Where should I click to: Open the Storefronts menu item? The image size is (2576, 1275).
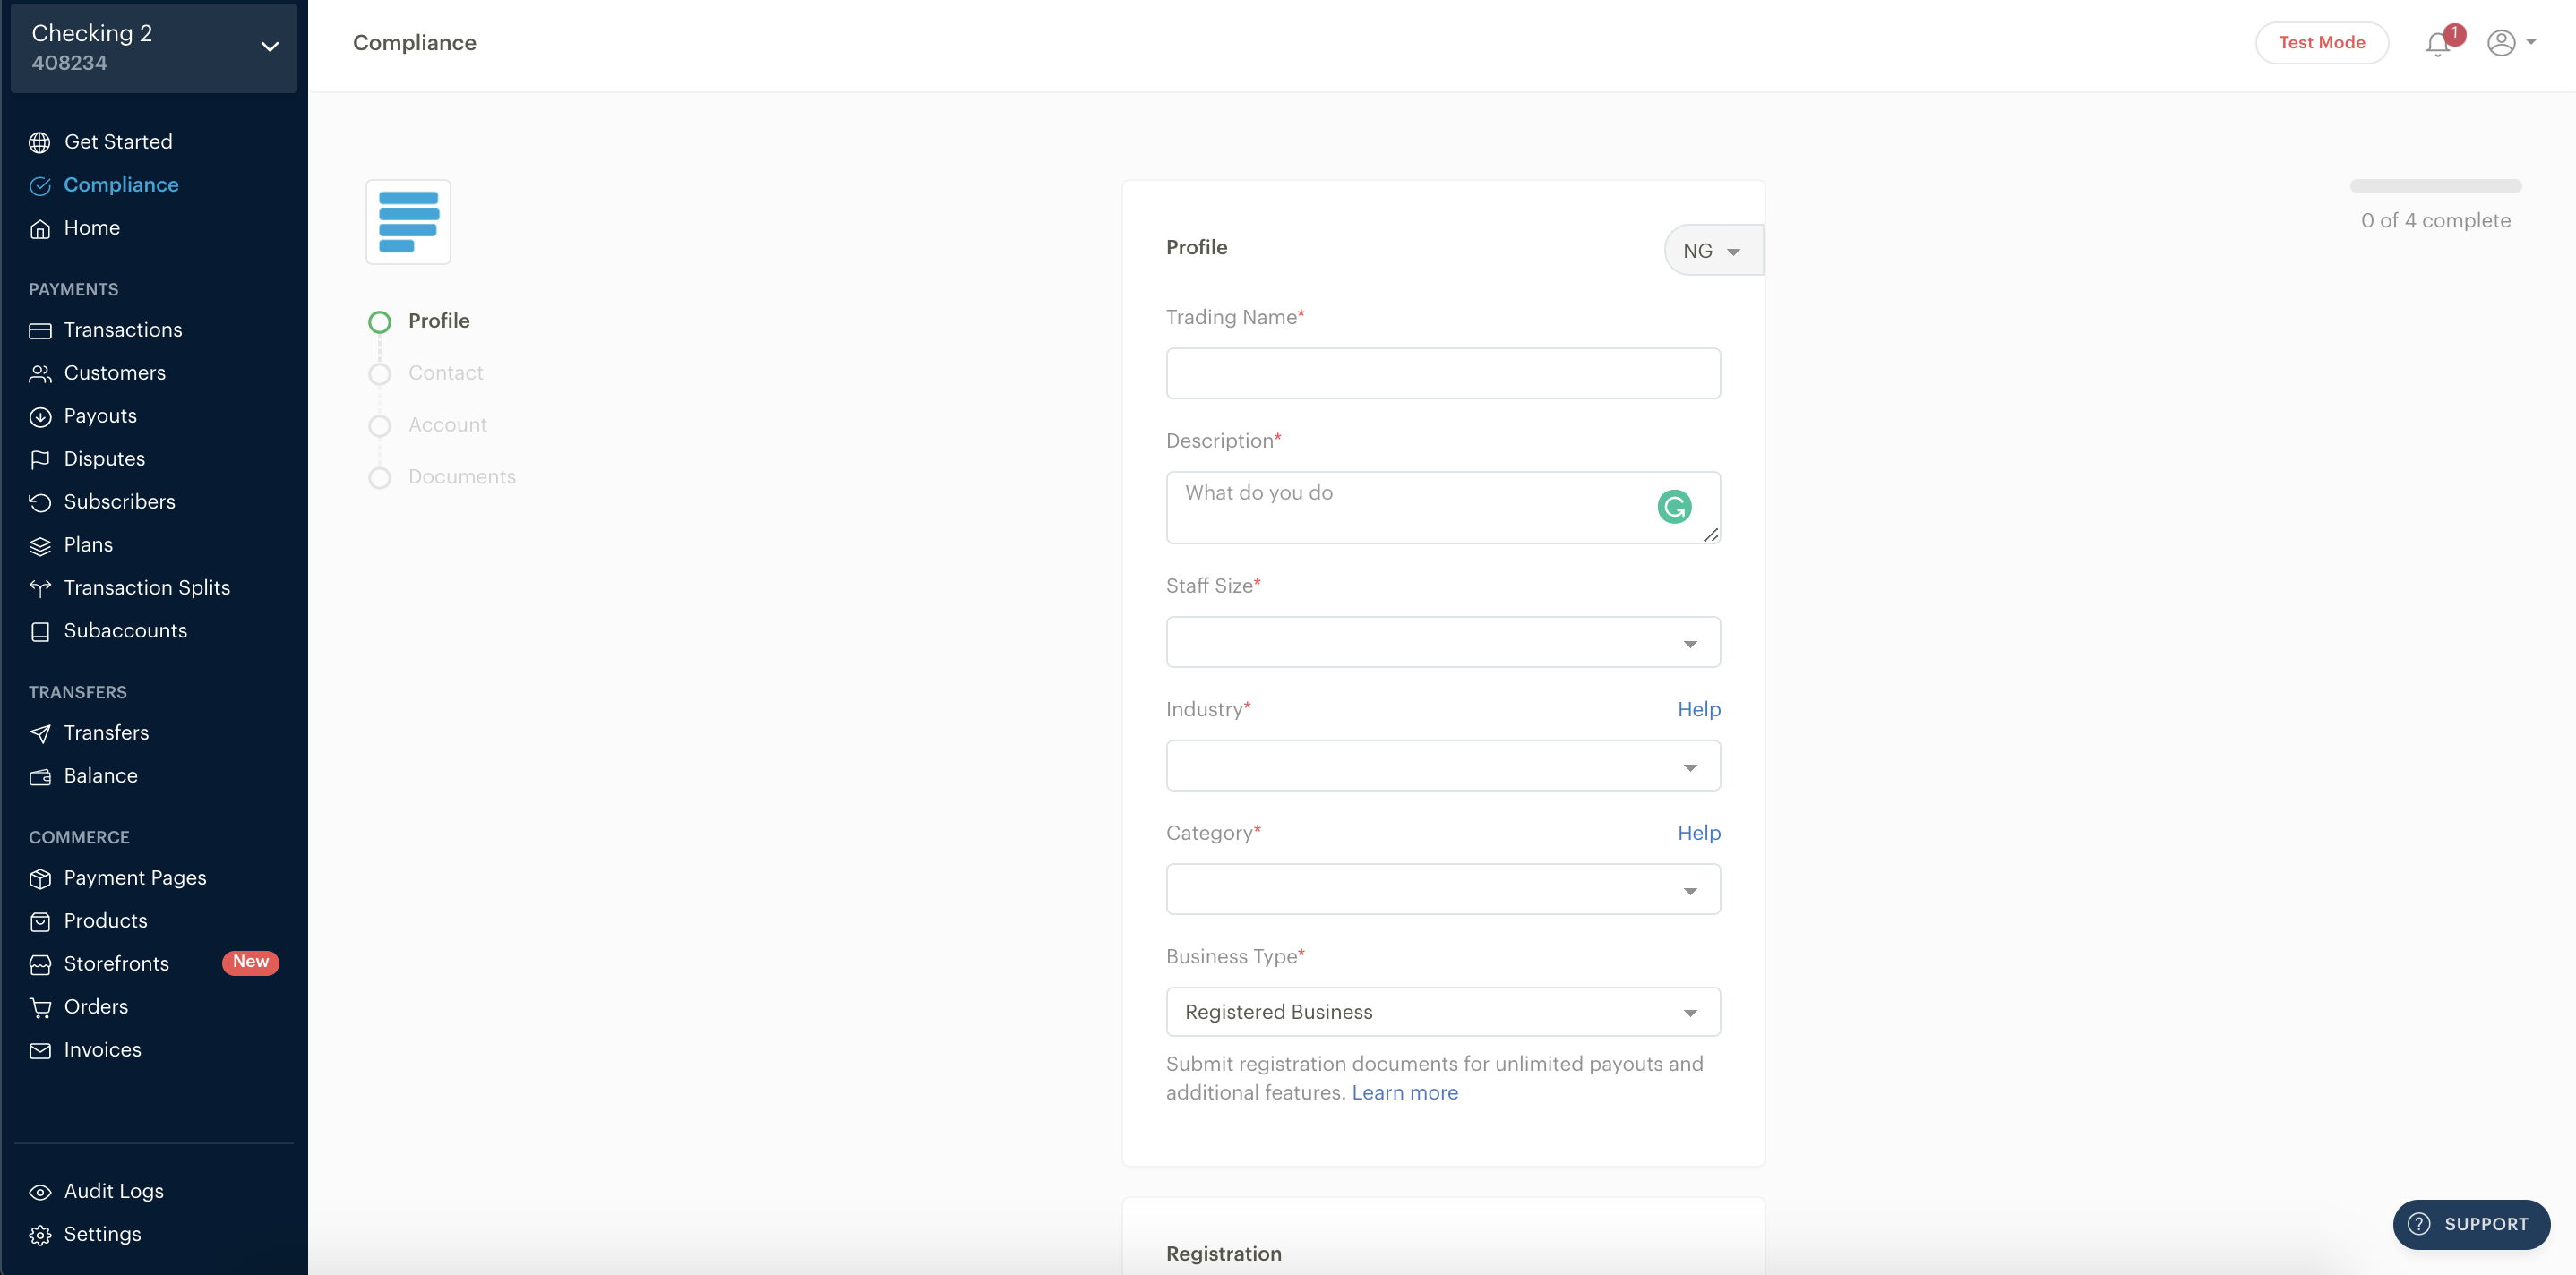pos(114,963)
